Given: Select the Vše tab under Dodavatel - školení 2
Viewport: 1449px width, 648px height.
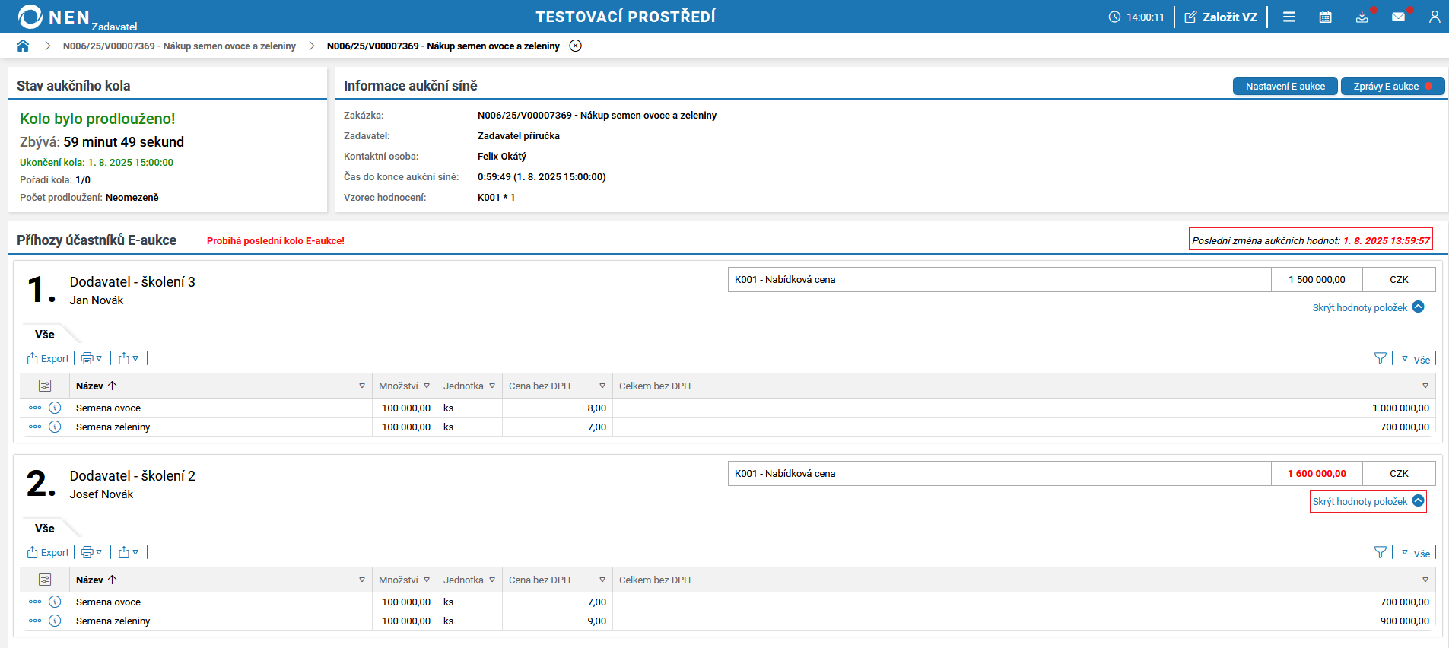Looking at the screenshot, I should [45, 529].
